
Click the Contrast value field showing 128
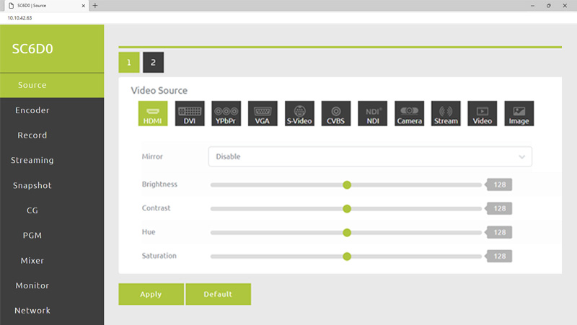(501, 208)
